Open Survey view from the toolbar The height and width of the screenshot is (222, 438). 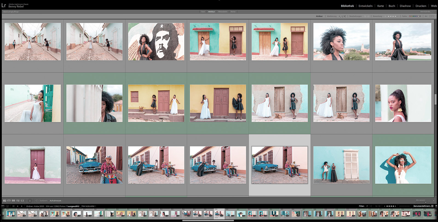18,201
